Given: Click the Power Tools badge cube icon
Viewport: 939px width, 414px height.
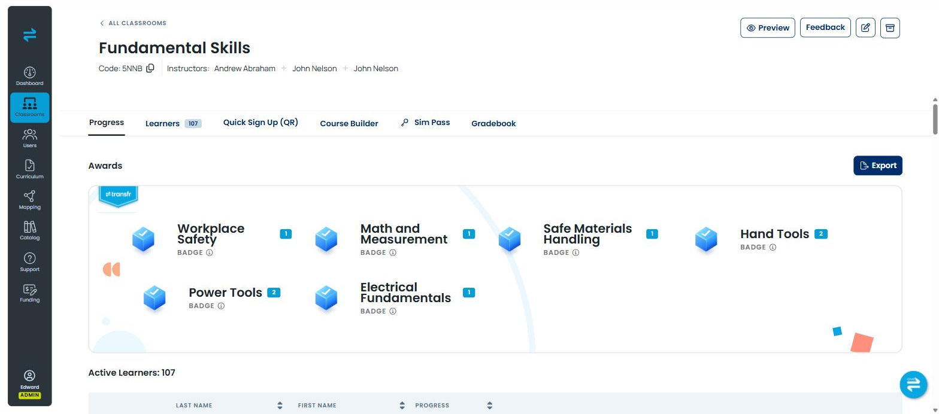Looking at the screenshot, I should coord(155,298).
